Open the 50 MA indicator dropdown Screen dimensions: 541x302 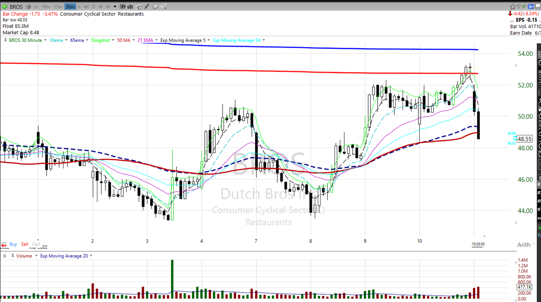point(134,41)
